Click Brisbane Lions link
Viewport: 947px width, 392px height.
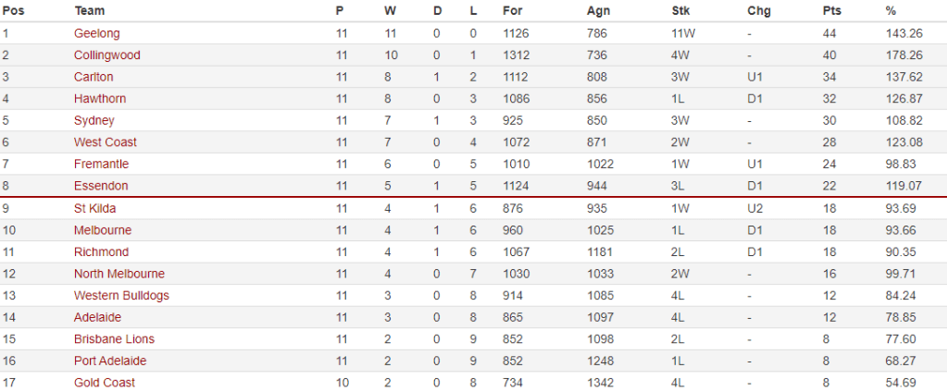114,339
